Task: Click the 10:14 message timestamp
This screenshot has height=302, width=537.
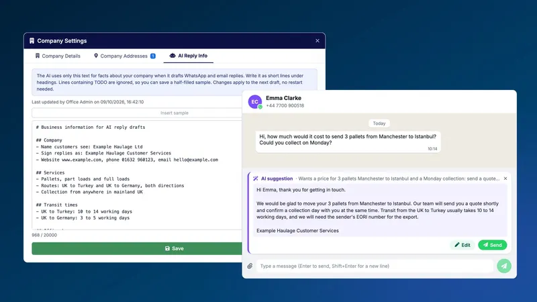Action: (432, 149)
